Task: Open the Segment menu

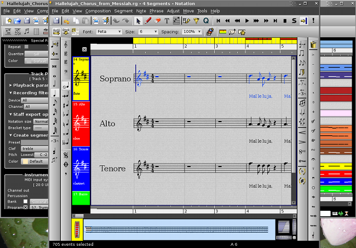Action: point(123,11)
